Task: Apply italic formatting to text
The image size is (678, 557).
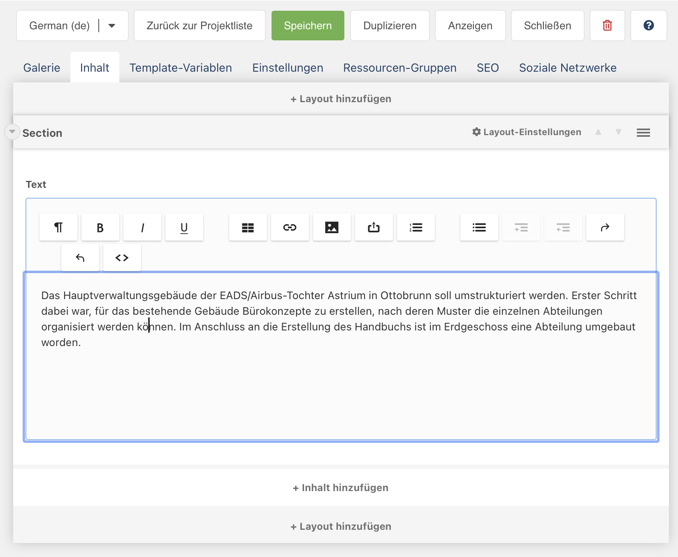Action: (142, 227)
